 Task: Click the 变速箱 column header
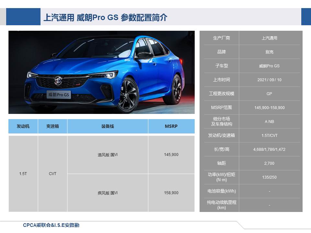(x=52, y=126)
